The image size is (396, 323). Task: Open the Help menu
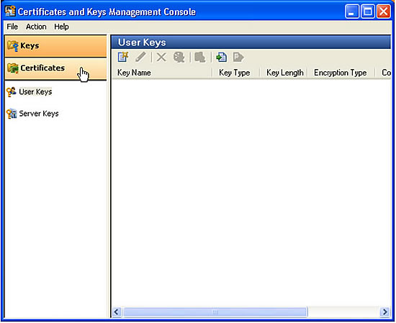click(61, 27)
